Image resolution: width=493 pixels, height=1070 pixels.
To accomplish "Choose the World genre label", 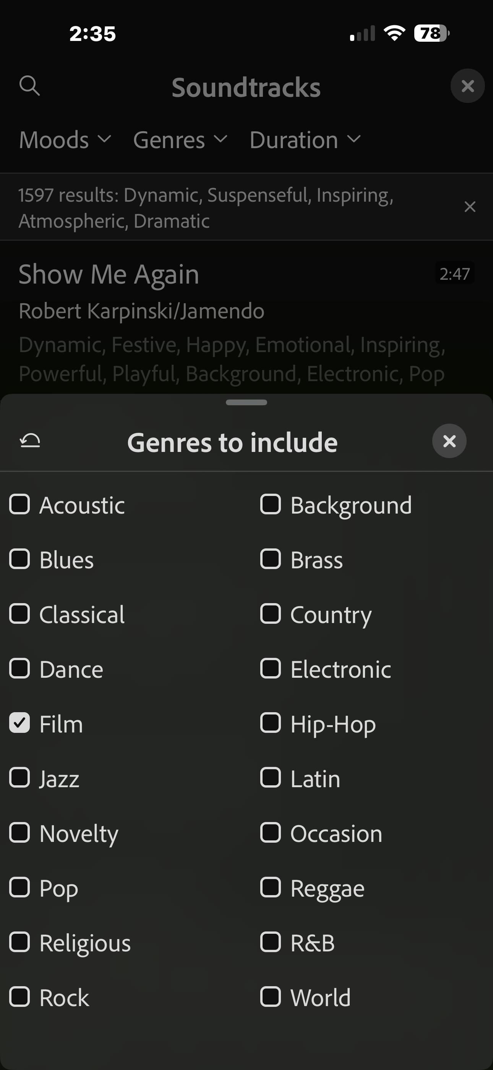I will point(320,997).
